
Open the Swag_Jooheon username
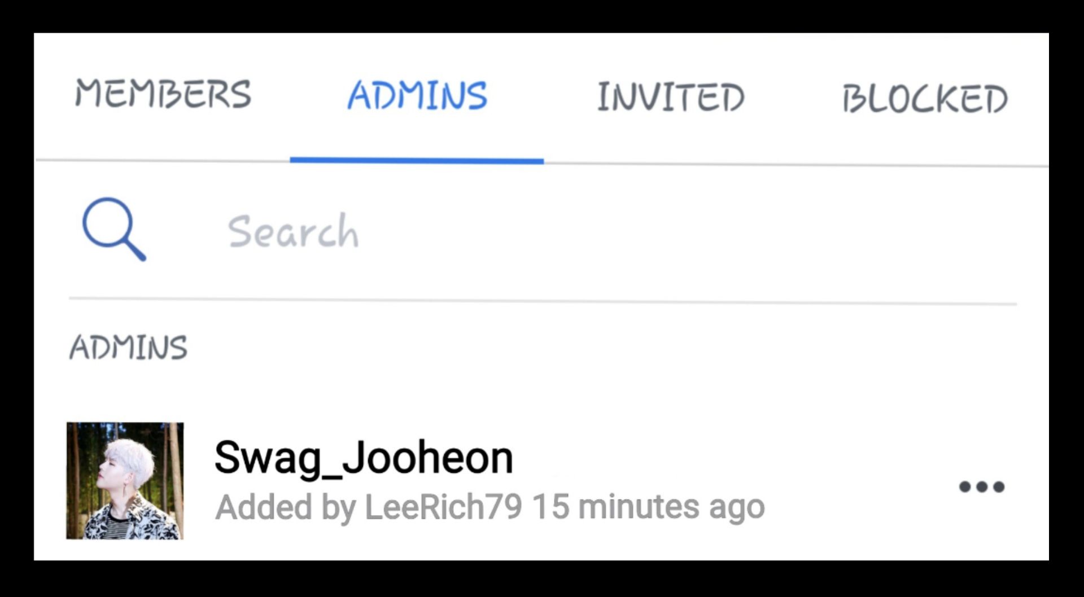[x=364, y=458]
